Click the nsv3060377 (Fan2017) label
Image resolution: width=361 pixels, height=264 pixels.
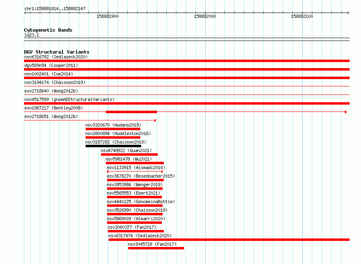[x=132, y=227]
